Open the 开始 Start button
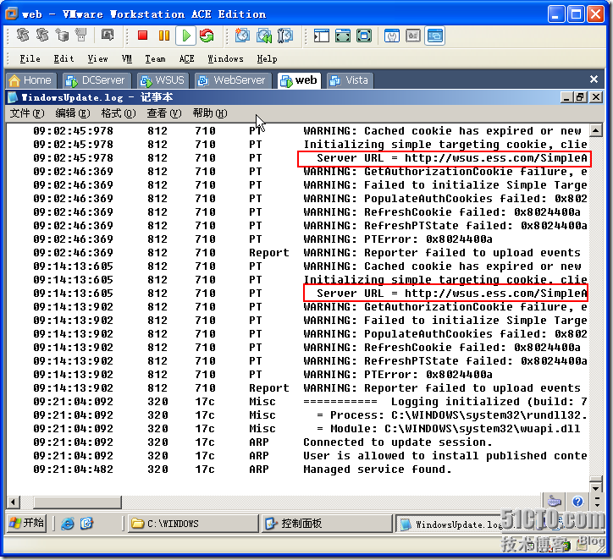The height and width of the screenshot is (560, 613). [x=27, y=523]
